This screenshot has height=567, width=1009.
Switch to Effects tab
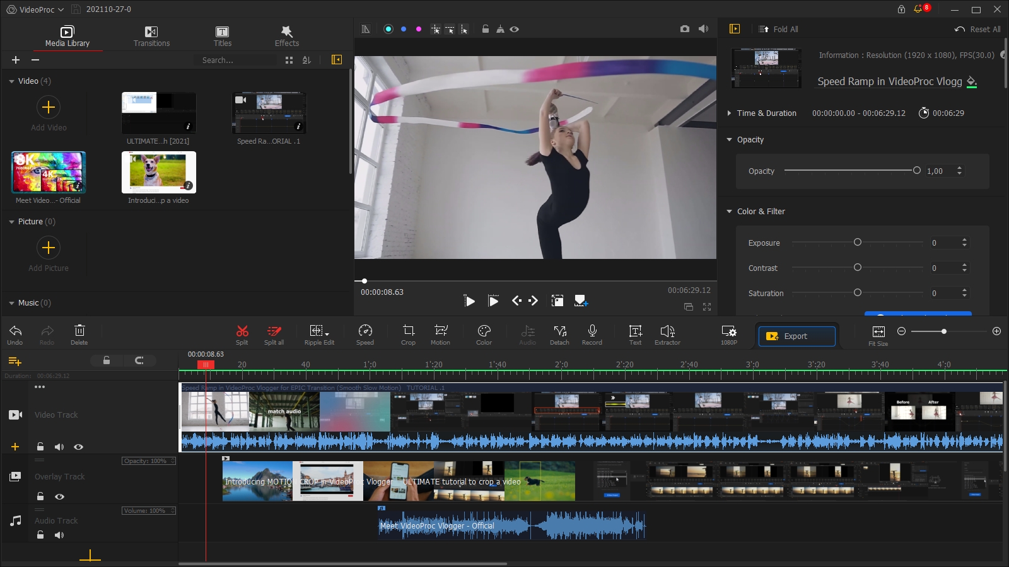pos(287,37)
